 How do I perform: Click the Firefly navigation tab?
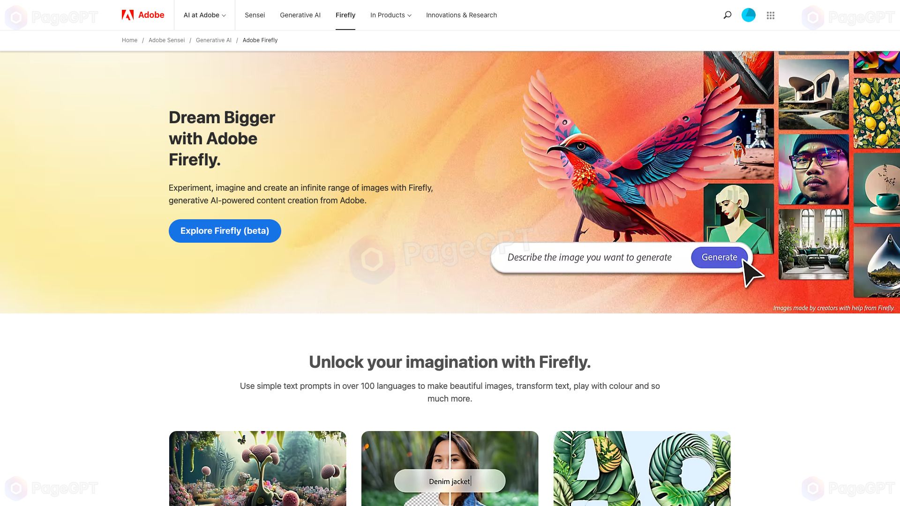(345, 15)
